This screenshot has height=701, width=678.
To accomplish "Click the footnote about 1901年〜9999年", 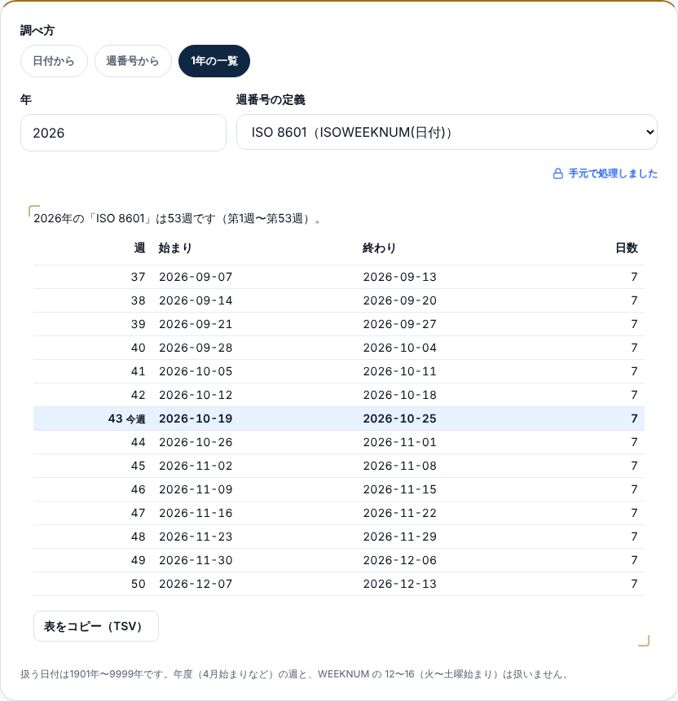I will tap(294, 674).
